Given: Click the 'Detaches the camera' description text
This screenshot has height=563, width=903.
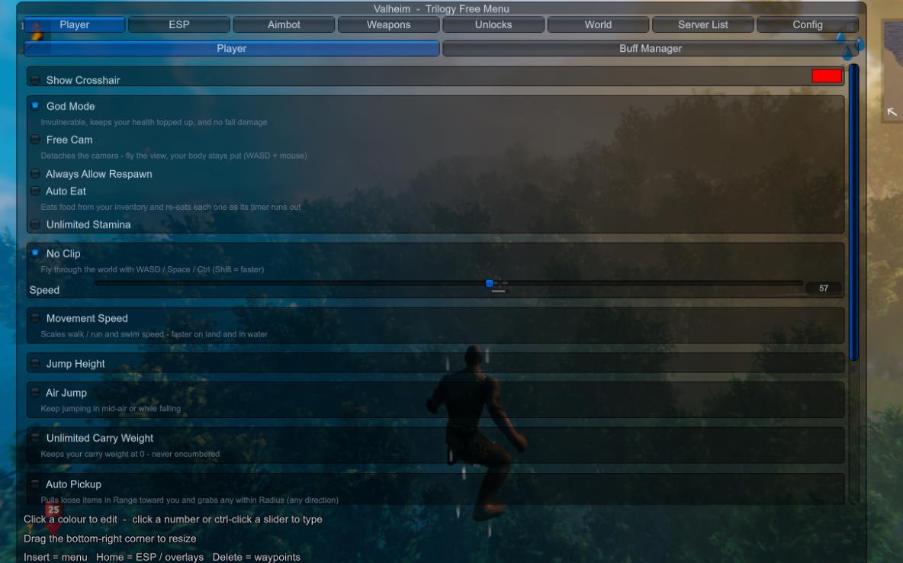Looking at the screenshot, I should tap(173, 156).
